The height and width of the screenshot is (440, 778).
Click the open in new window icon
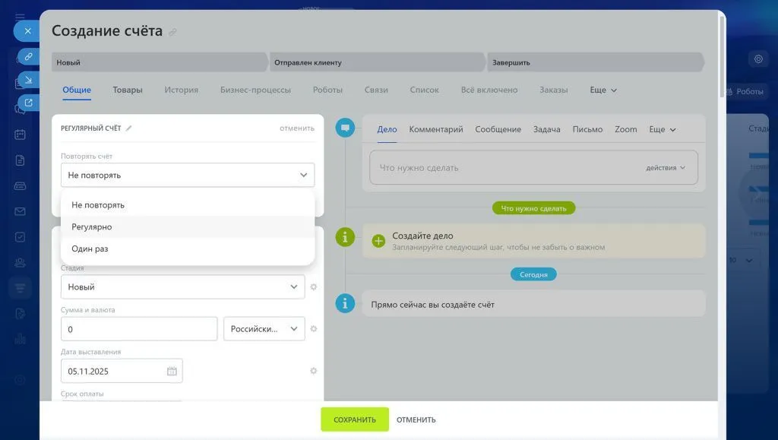(x=28, y=103)
